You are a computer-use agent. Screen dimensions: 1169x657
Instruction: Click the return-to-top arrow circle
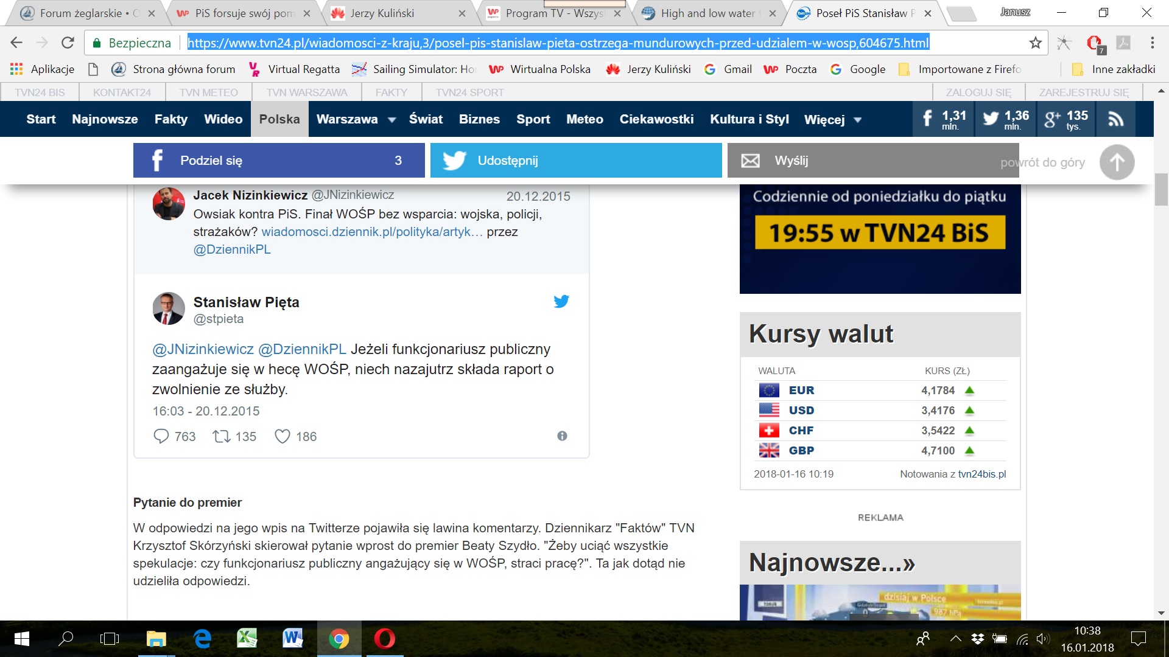click(x=1117, y=162)
